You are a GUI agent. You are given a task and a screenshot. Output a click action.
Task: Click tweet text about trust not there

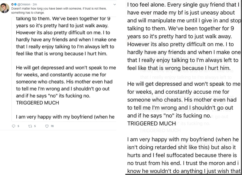(x=60, y=9)
